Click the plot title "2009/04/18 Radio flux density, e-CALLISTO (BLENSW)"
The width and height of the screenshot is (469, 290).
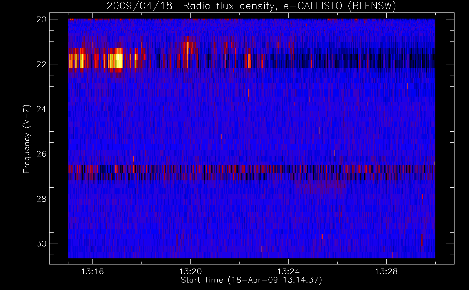[251, 6]
